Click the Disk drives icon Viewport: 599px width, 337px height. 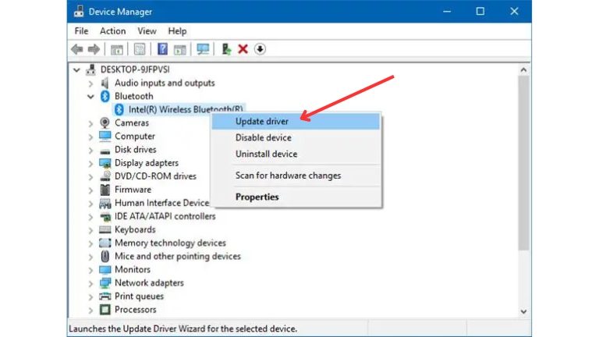click(x=105, y=150)
